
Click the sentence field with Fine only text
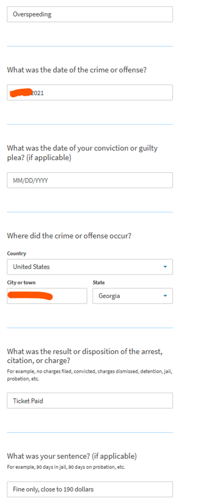(90, 489)
